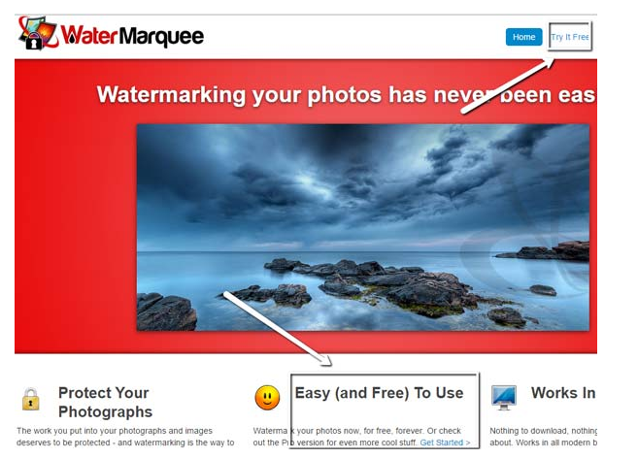Open the Try It Free link
The width and height of the screenshot is (638, 459).
coord(570,37)
